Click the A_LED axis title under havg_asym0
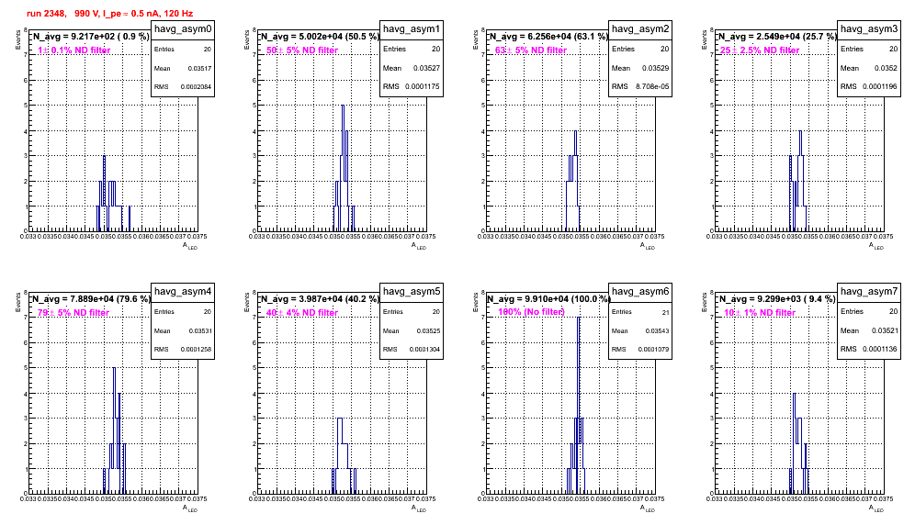Image resolution: width=915 pixels, height=525 pixels. point(191,246)
